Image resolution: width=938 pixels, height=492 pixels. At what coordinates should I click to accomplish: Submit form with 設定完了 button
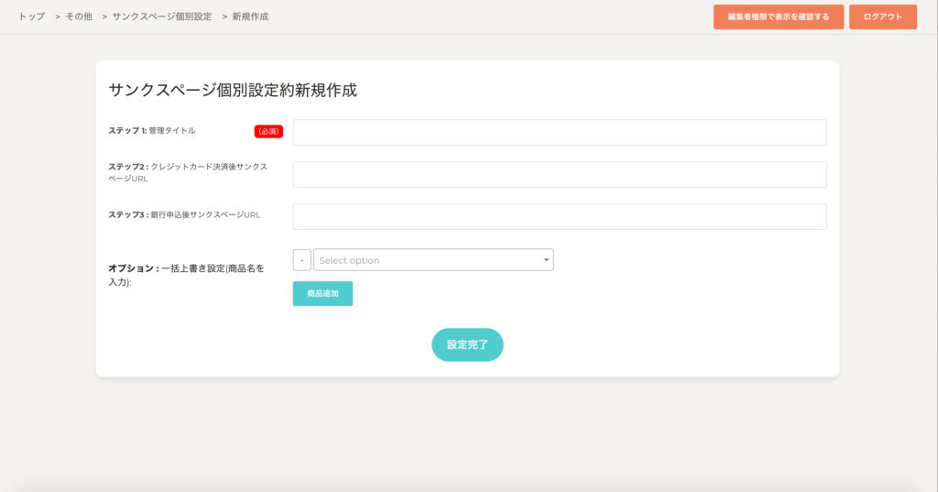point(467,344)
